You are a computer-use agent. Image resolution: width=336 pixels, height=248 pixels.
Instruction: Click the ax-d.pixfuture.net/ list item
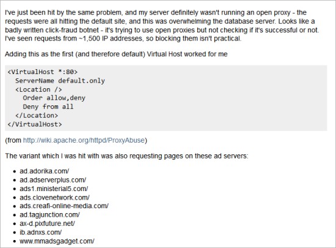tap(47, 224)
